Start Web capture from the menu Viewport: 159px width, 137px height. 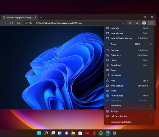point(129,86)
